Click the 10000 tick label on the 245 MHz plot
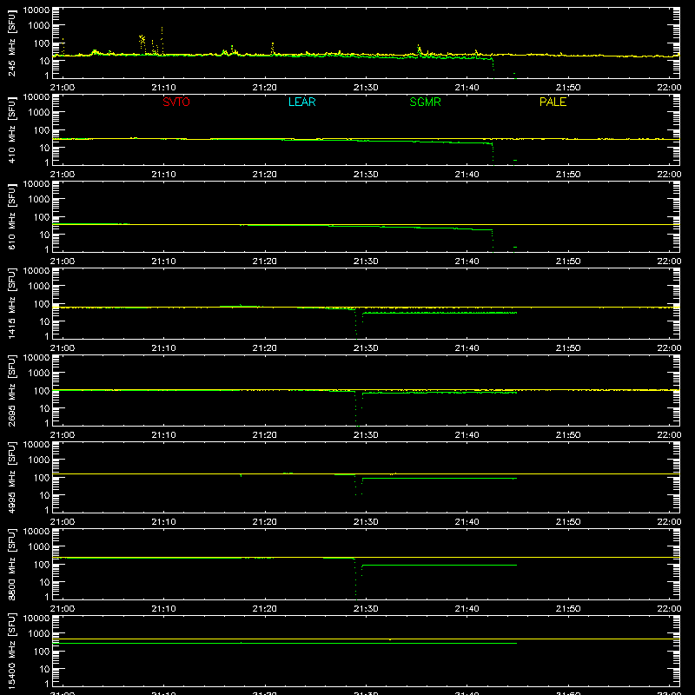 click(x=36, y=10)
